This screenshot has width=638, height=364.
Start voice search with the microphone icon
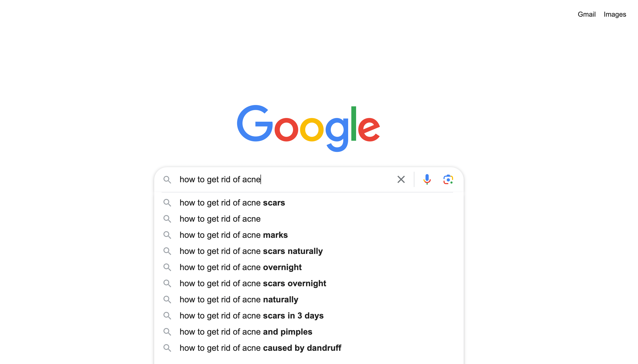(427, 179)
